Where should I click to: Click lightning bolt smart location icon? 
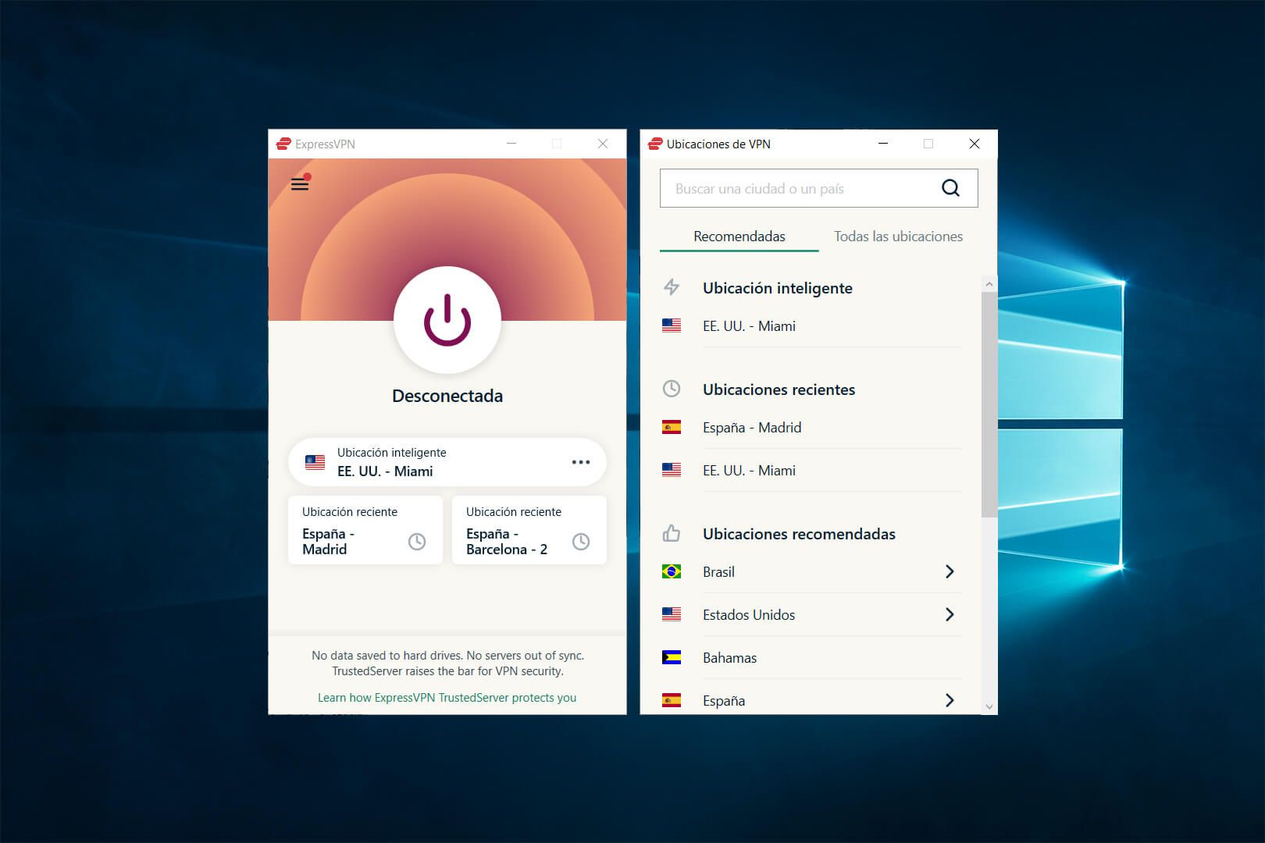(672, 287)
